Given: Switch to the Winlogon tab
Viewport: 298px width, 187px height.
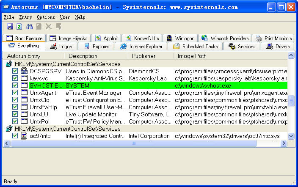Looking at the screenshot, I should (x=181, y=38).
